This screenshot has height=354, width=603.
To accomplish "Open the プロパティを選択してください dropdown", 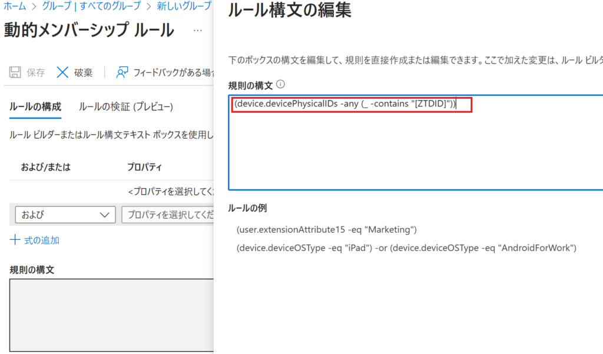I will pyautogui.click(x=167, y=215).
